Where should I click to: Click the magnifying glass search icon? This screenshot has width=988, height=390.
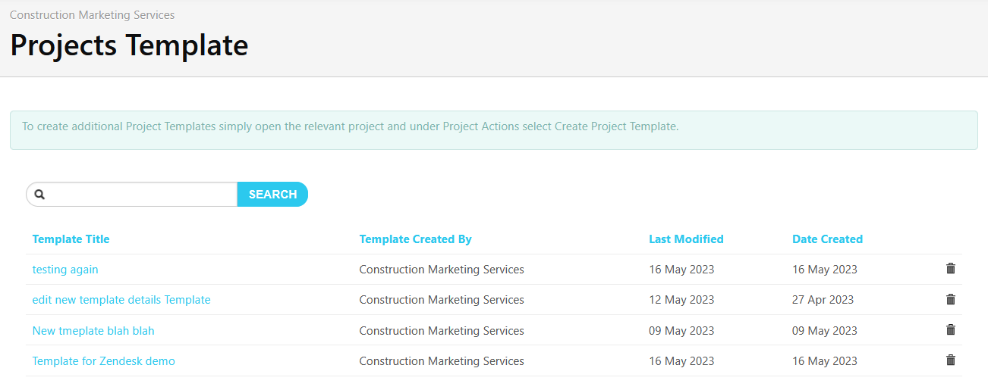pyautogui.click(x=40, y=195)
